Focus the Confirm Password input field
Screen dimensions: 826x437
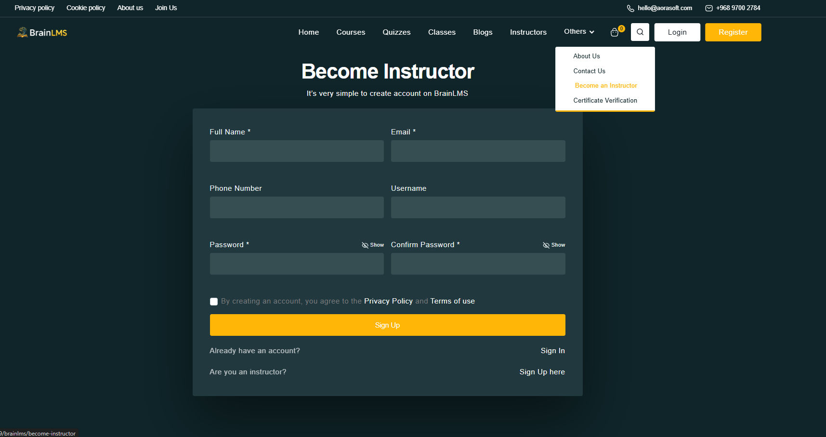[x=478, y=264]
